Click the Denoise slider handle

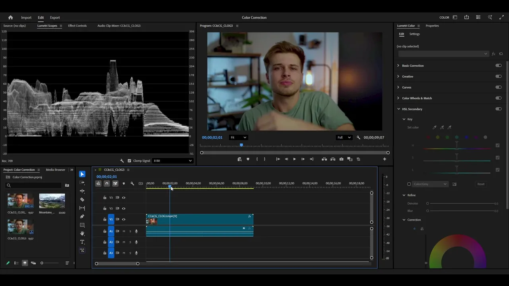427,203
